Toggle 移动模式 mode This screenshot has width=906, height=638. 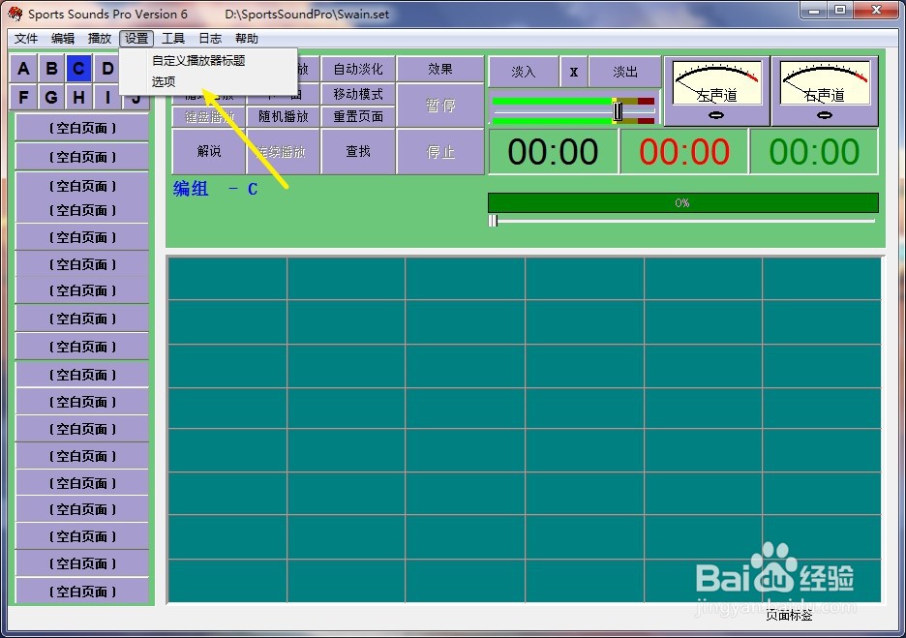point(358,94)
